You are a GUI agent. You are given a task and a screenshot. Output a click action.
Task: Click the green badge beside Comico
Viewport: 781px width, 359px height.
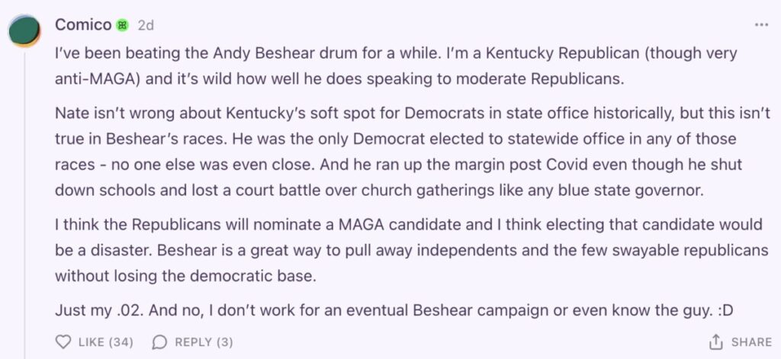[122, 25]
